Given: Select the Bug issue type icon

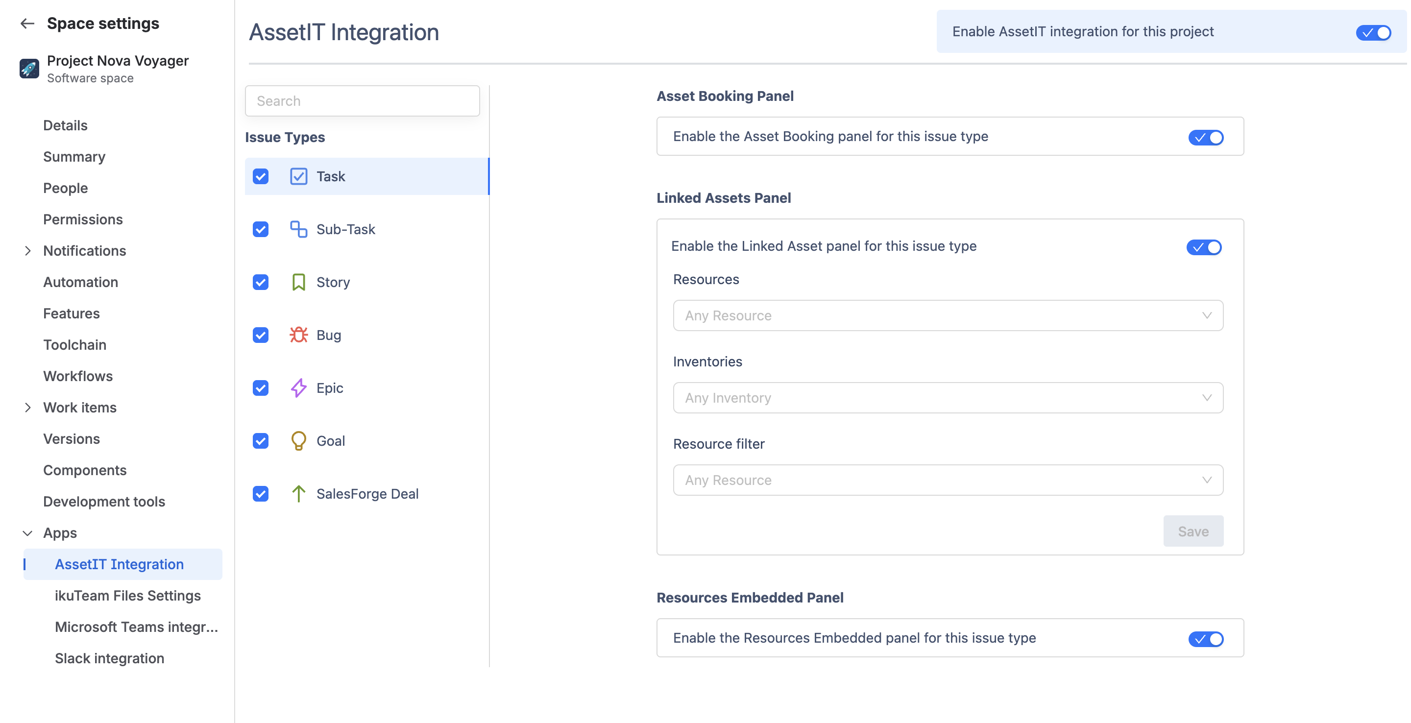Looking at the screenshot, I should coord(298,335).
